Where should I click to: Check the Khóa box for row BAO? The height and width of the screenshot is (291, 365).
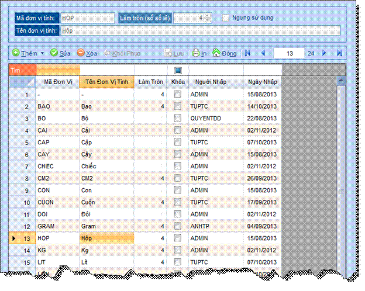(x=177, y=107)
